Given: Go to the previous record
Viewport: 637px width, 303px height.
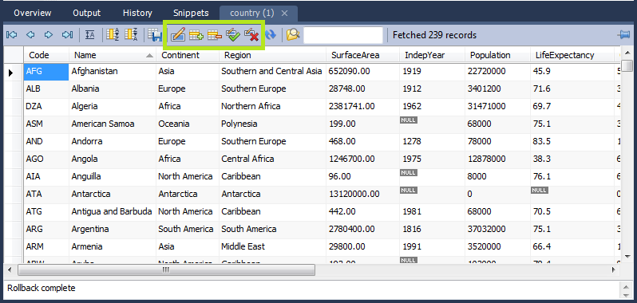Looking at the screenshot, I should 30,35.
